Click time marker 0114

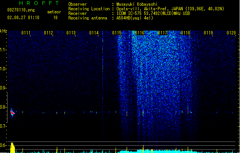click(x=94, y=33)
